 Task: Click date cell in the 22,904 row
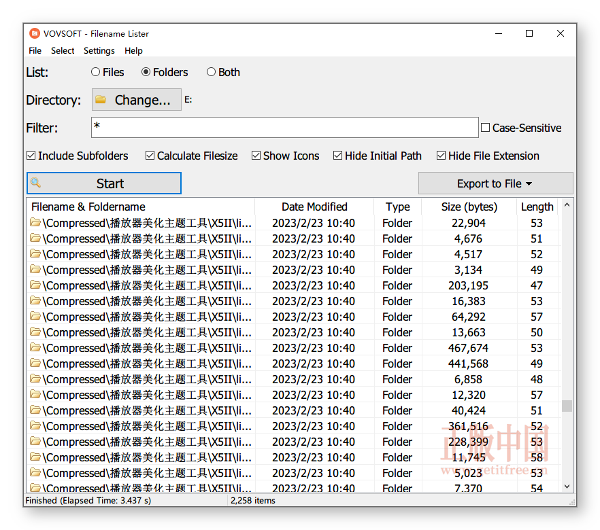314,223
